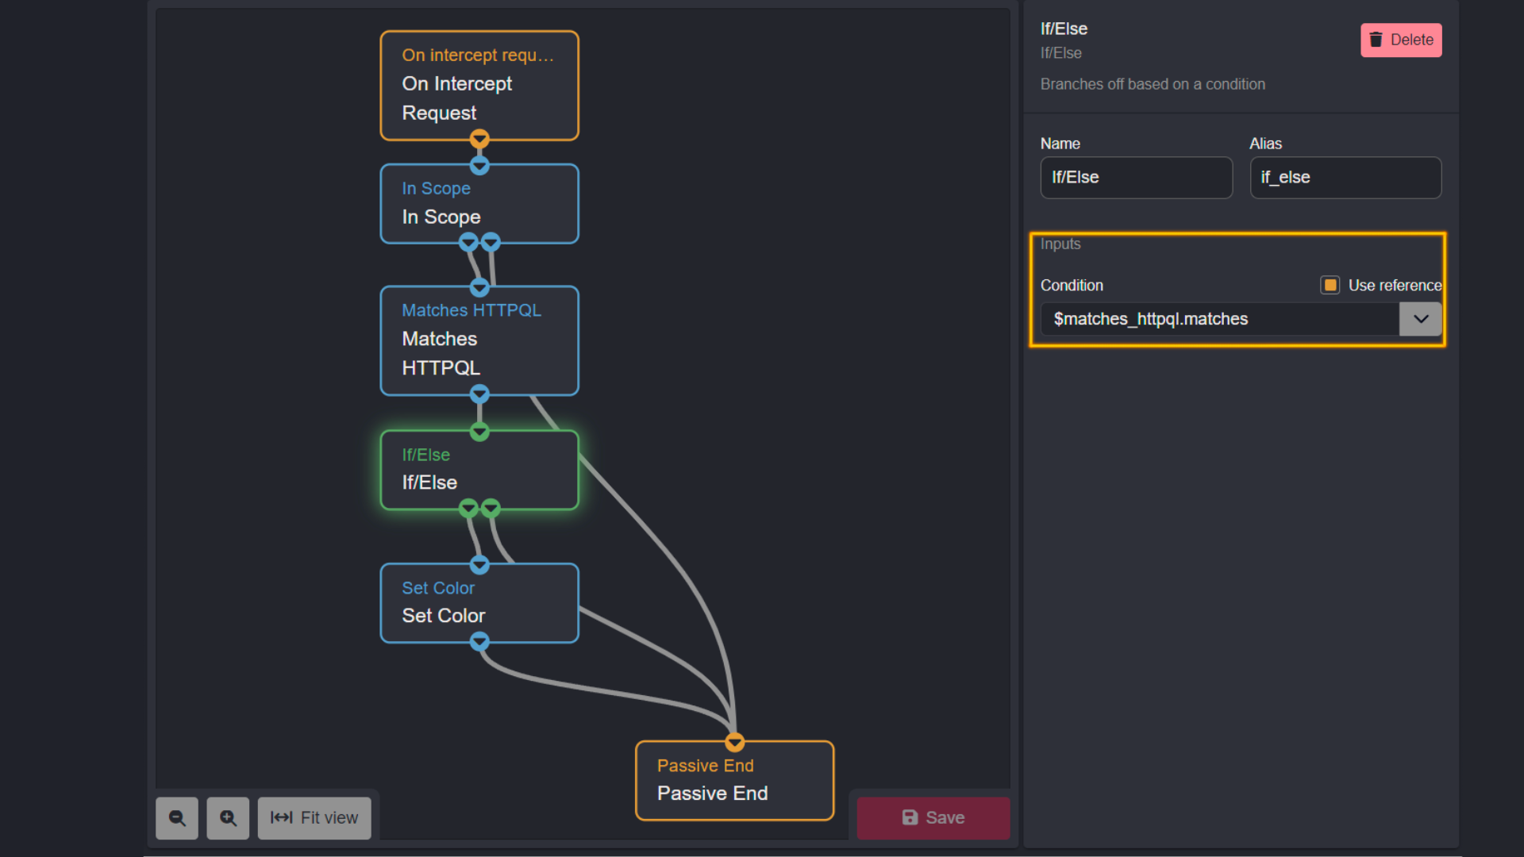Click the Set Color node icon
Screen dimensions: 1524x857
click(479, 601)
